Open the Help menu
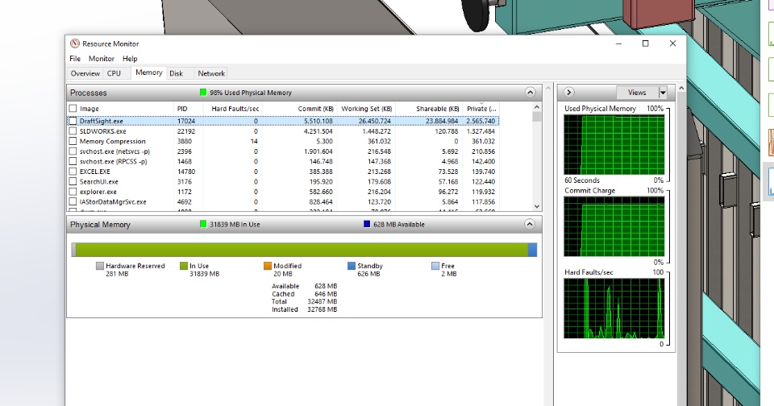The image size is (774, 406). coord(130,59)
